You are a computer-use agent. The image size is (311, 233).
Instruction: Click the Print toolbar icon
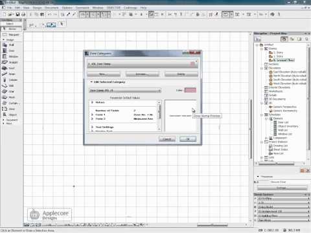point(23,14)
